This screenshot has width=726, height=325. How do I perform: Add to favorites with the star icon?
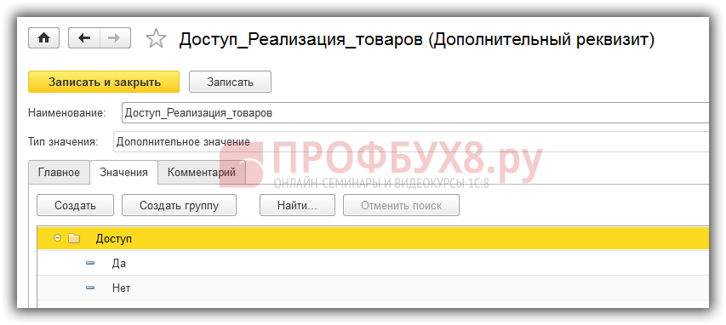pos(156,39)
